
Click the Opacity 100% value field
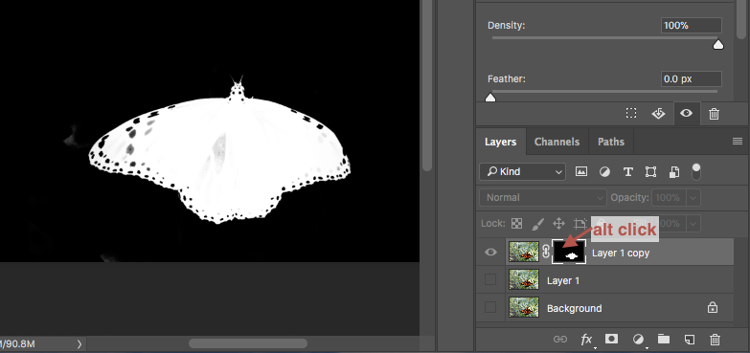[x=670, y=197]
